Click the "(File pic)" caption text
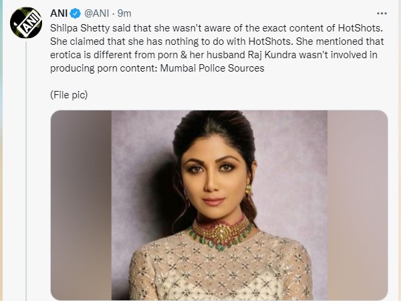This screenshot has height=301, width=401. [69, 94]
